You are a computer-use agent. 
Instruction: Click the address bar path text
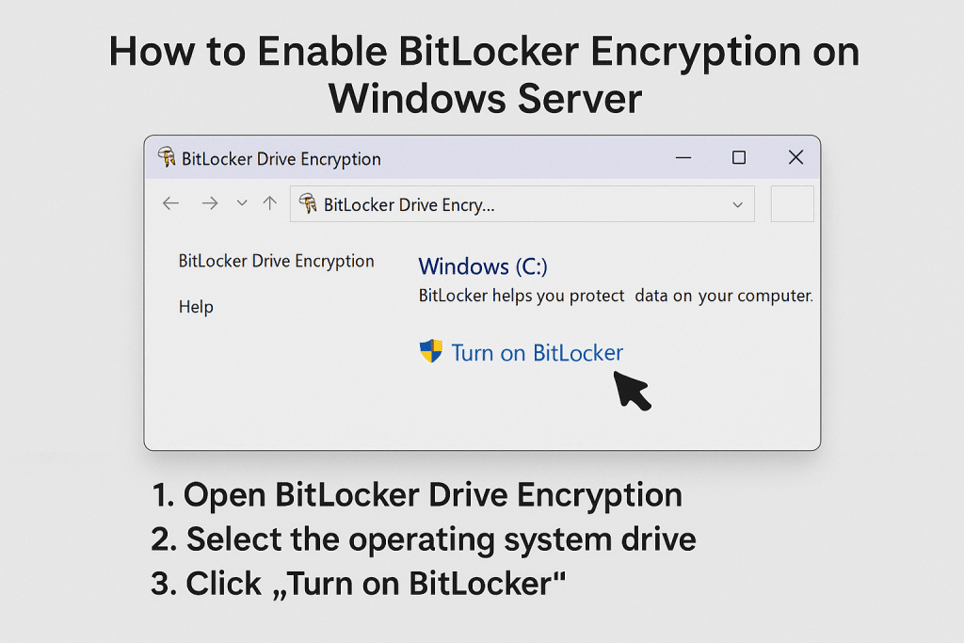pos(409,204)
